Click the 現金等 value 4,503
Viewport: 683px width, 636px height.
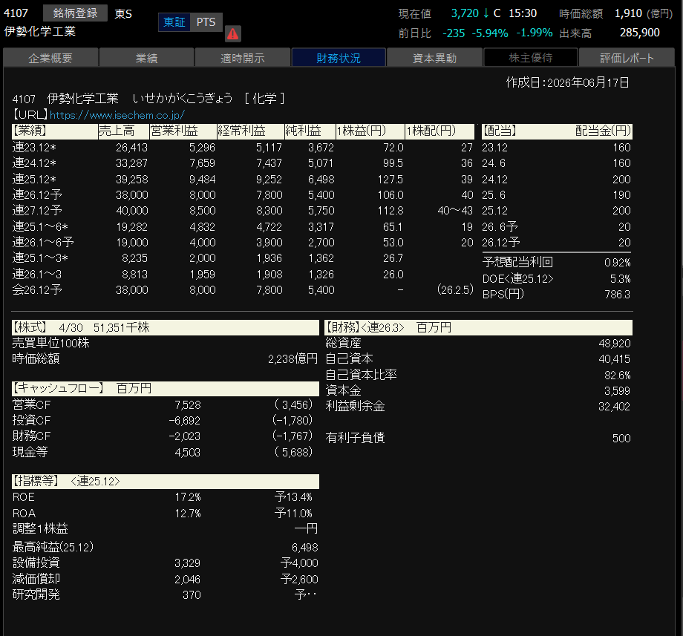tap(188, 453)
